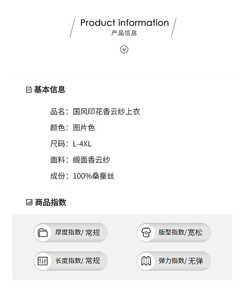The width and height of the screenshot is (247, 289).
Task: Click the 商品指数 section title
Action: pos(51,202)
